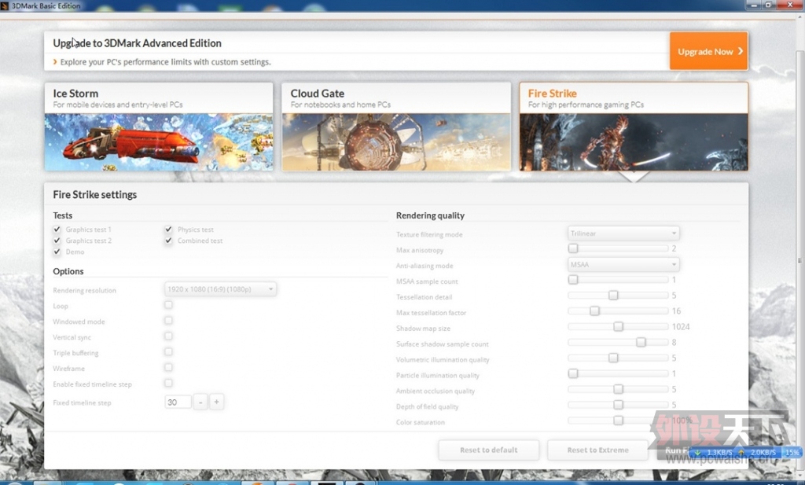Click the Volumetric illumination quality slider handle

[x=613, y=358]
